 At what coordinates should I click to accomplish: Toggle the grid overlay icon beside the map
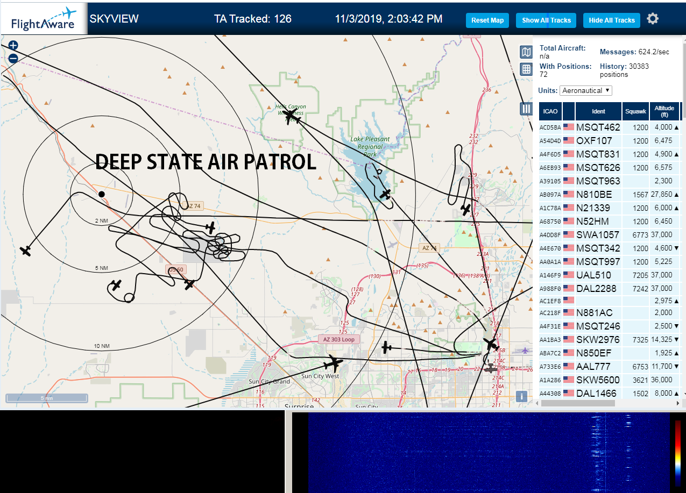(526, 69)
